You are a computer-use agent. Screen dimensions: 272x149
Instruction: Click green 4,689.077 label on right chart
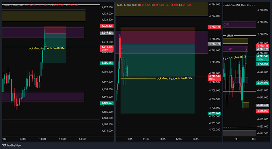(263, 83)
